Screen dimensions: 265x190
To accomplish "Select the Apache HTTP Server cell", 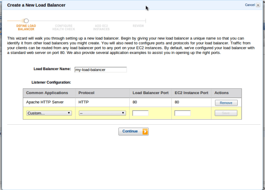I will click(x=45, y=102).
